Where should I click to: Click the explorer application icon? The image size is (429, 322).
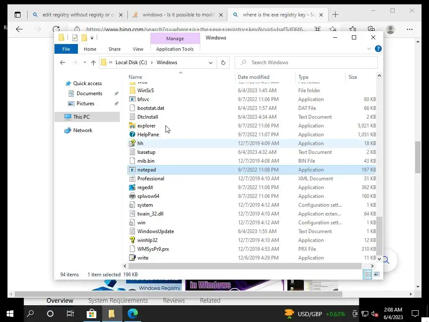[132, 126]
